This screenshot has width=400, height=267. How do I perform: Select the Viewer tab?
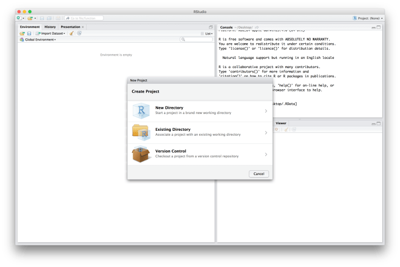pos(281,123)
